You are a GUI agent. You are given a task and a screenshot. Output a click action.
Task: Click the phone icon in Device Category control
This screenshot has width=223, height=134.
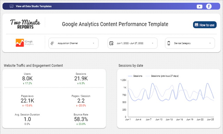pos(169,43)
